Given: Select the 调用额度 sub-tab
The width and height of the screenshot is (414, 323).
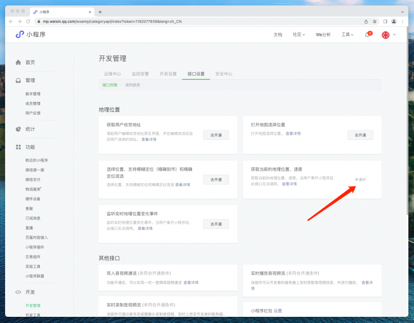Looking at the screenshot, I should [x=133, y=85].
